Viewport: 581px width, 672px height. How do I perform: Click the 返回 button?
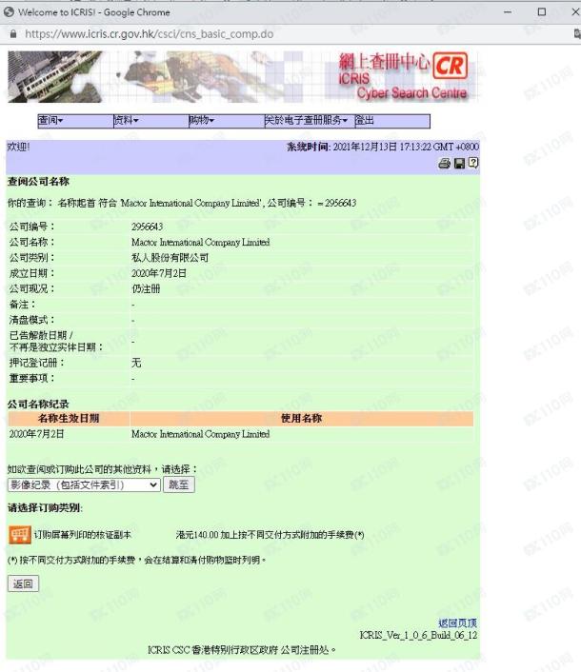coord(23,583)
